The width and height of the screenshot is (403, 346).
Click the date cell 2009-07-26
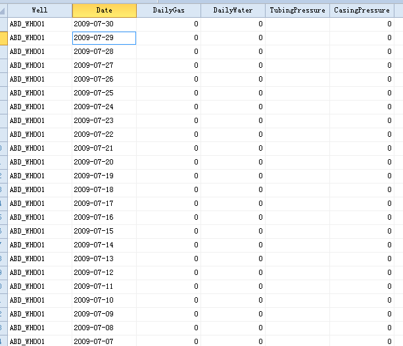[105, 80]
